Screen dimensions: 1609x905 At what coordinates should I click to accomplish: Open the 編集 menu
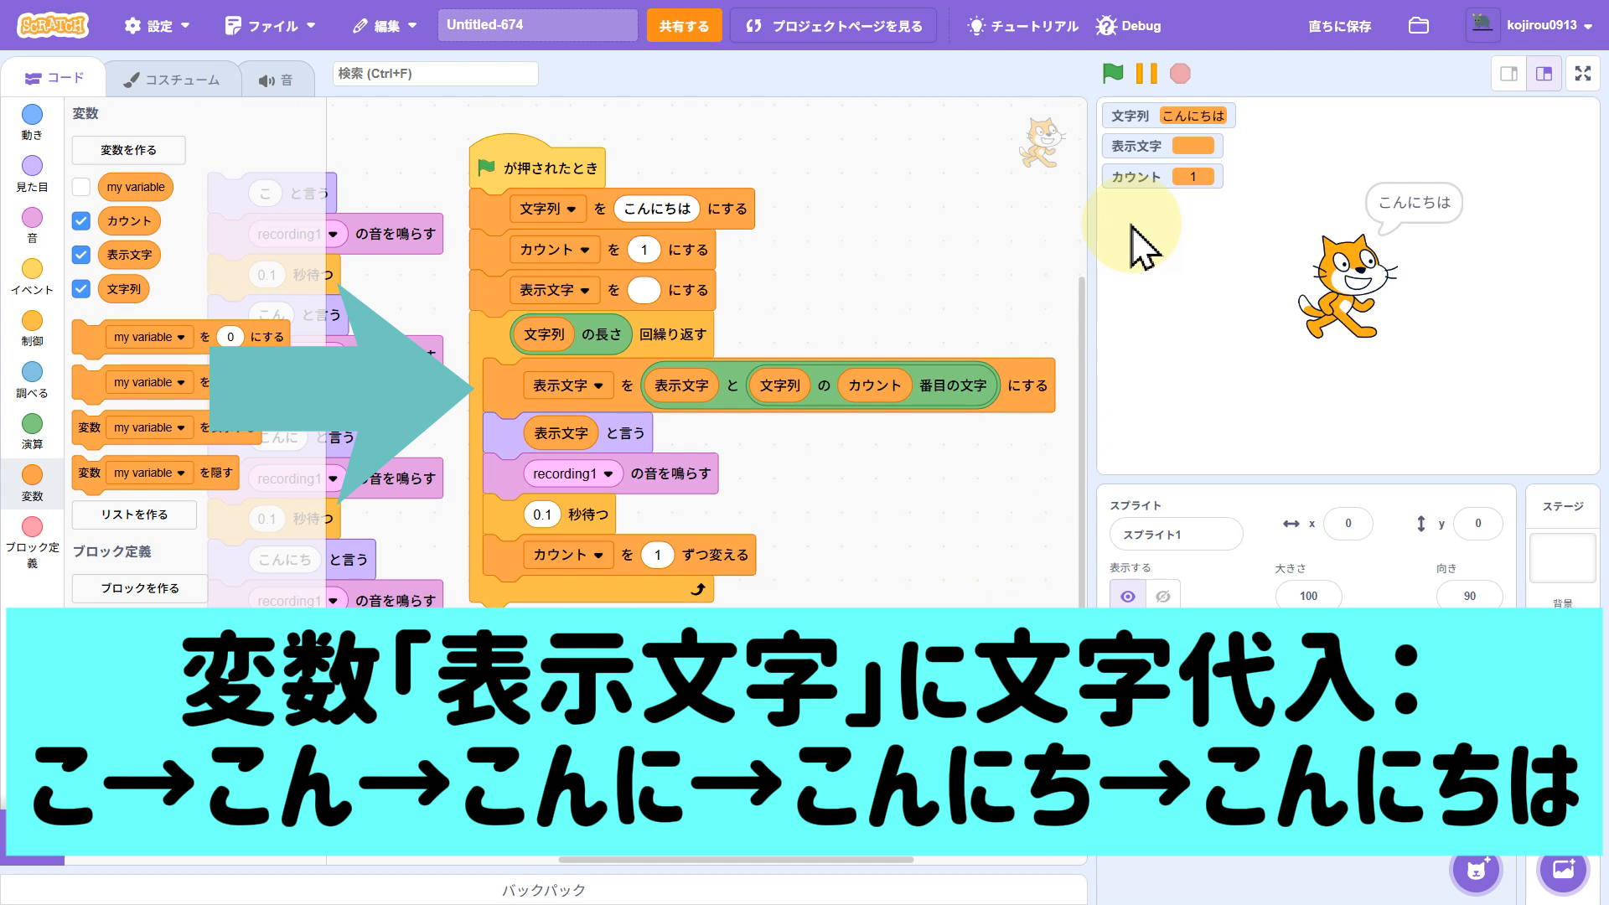click(385, 25)
